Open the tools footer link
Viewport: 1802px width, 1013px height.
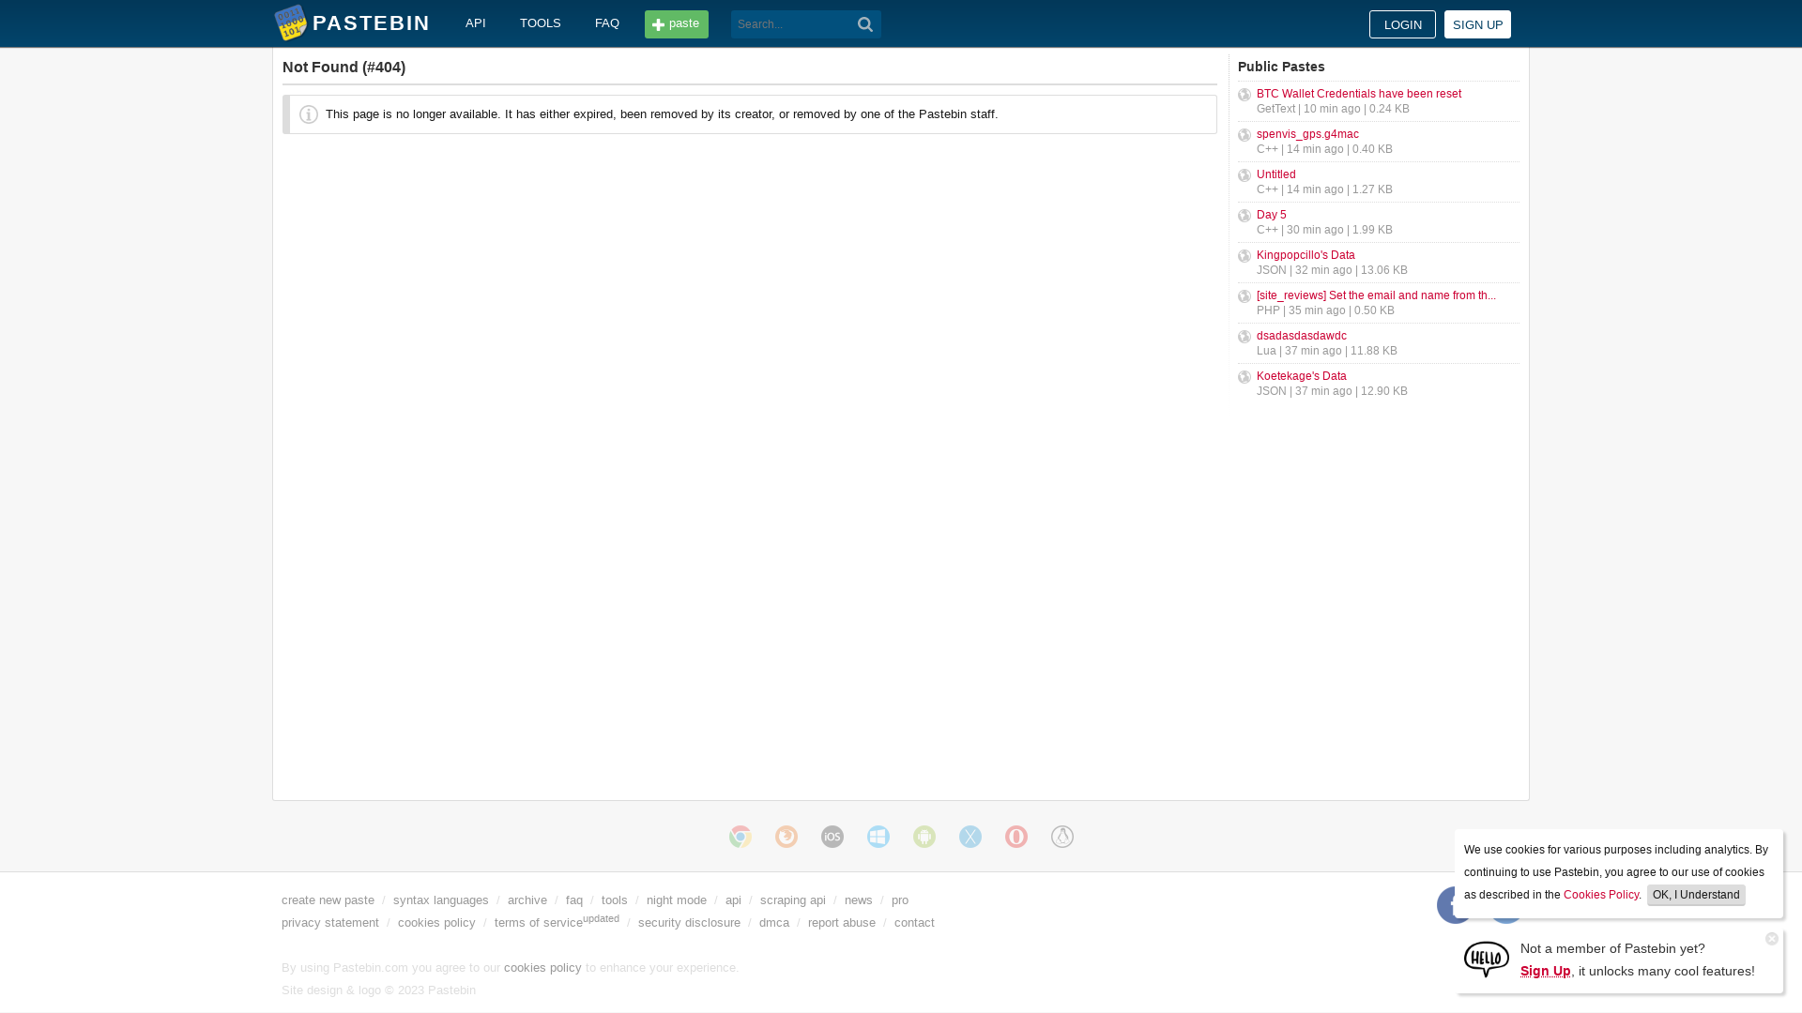(x=615, y=900)
